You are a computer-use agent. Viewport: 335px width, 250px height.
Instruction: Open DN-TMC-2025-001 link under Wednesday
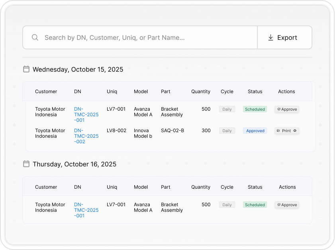click(86, 115)
